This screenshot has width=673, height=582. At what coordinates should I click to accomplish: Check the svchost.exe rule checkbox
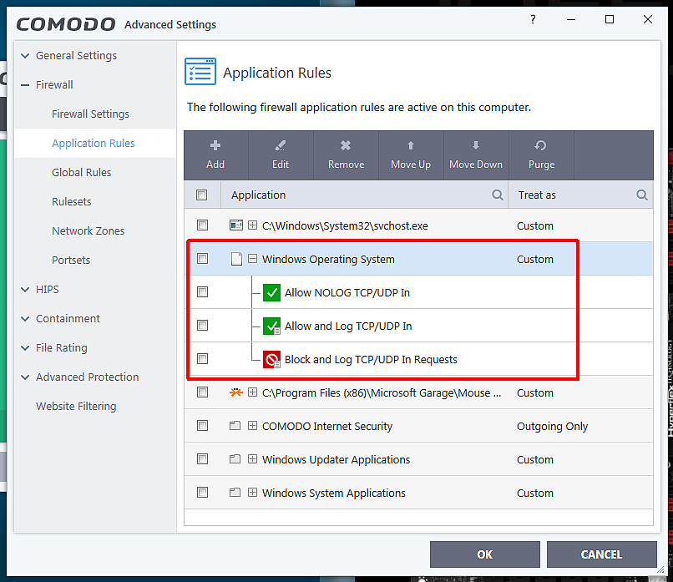[202, 225]
